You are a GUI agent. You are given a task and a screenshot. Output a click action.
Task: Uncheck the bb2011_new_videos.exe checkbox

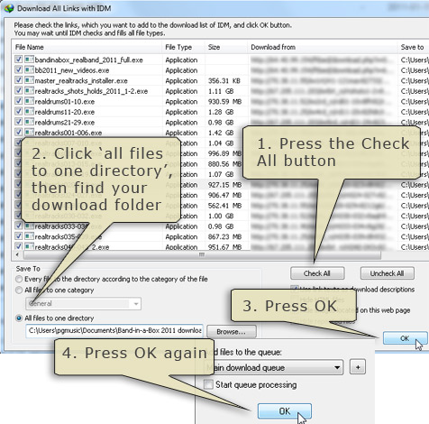(19, 69)
